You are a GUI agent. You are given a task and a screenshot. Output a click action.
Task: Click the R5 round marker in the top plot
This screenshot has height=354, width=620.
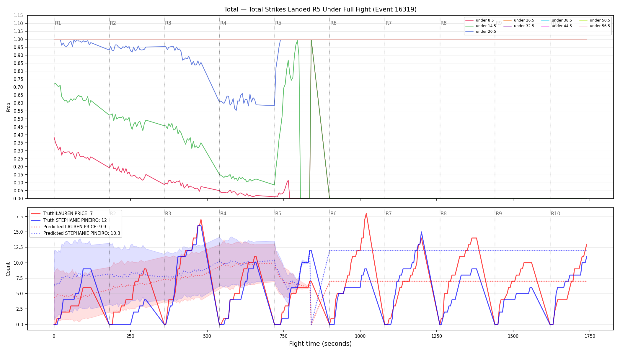coord(278,23)
